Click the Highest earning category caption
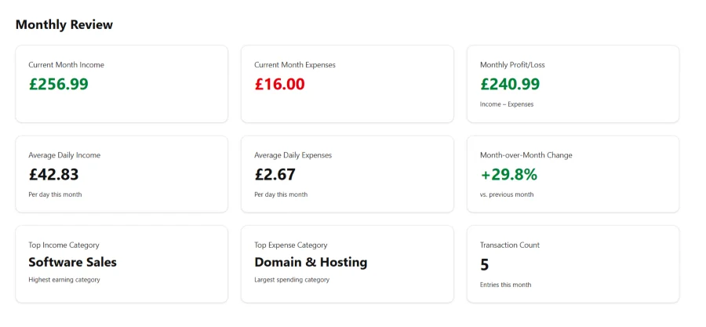This screenshot has height=327, width=706. pyautogui.click(x=64, y=279)
